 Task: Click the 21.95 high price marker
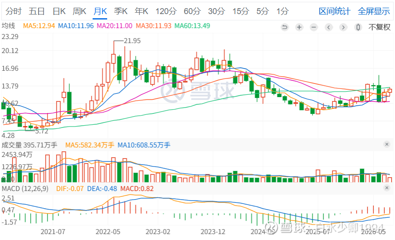coord(132,41)
